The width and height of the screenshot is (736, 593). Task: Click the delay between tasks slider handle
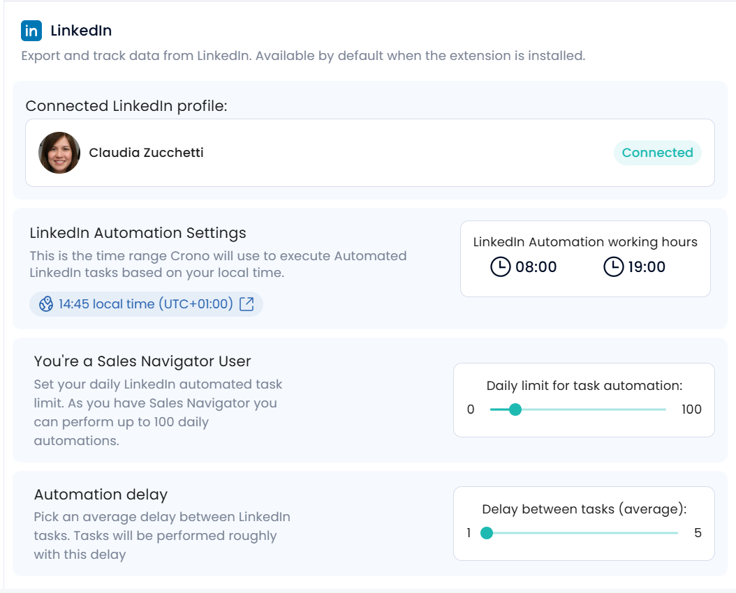[487, 533]
